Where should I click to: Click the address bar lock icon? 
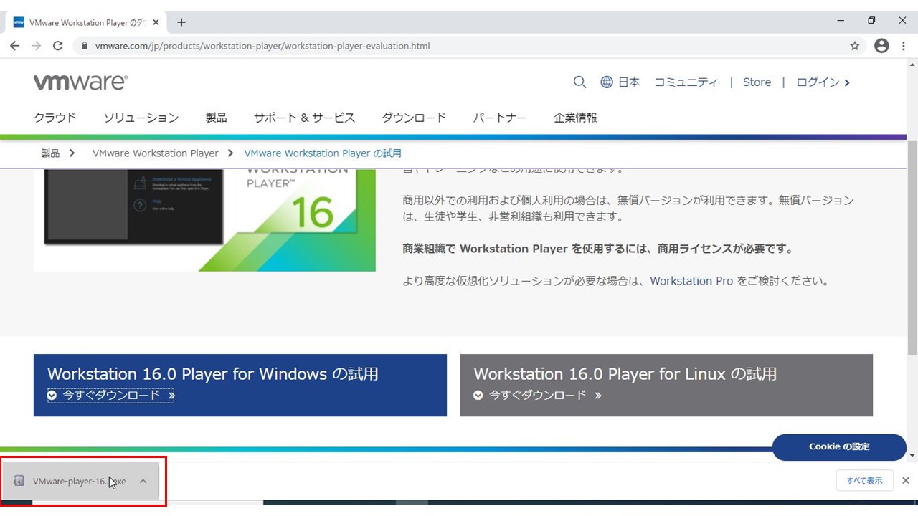[85, 46]
